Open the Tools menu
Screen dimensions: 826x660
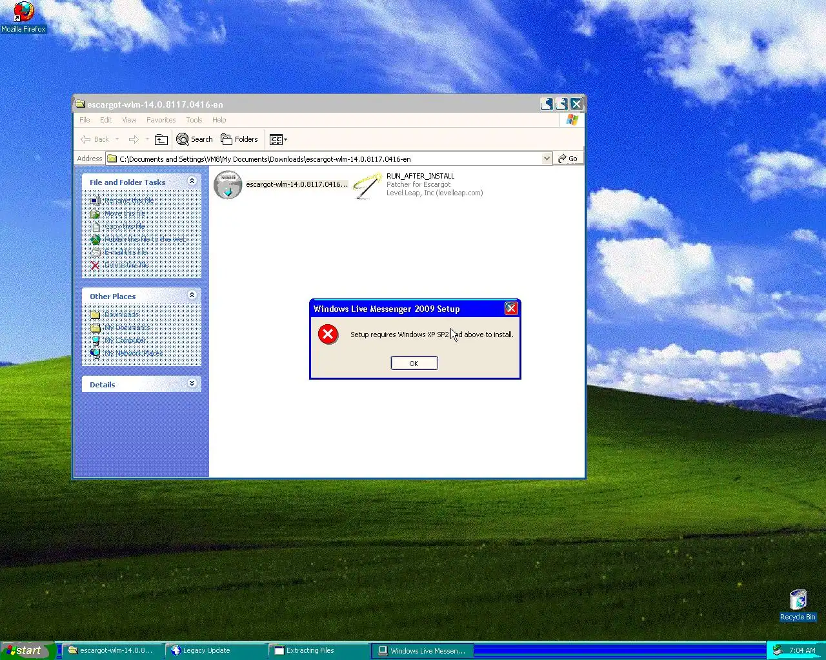194,120
